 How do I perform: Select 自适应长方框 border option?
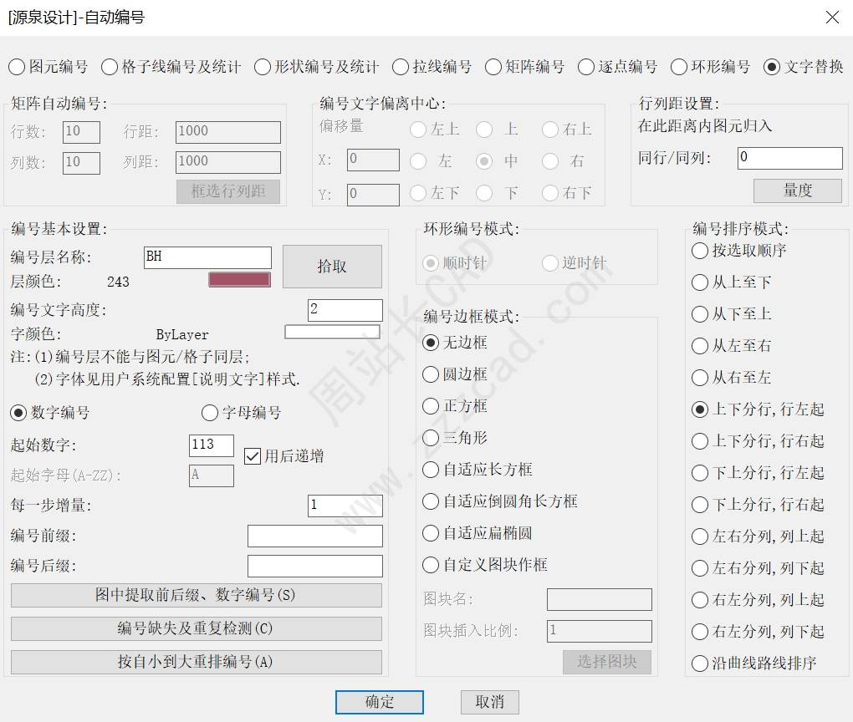tap(478, 470)
